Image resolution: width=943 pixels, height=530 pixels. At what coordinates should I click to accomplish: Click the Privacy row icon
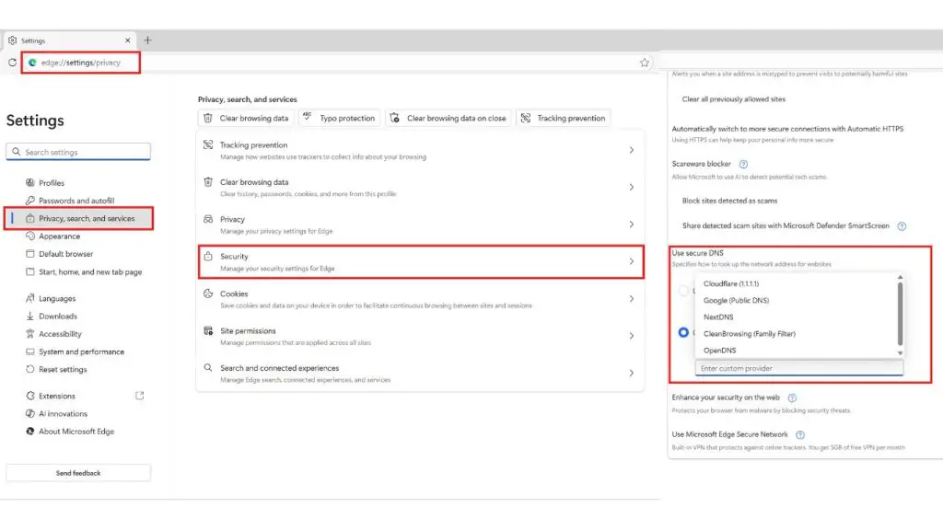click(x=208, y=219)
